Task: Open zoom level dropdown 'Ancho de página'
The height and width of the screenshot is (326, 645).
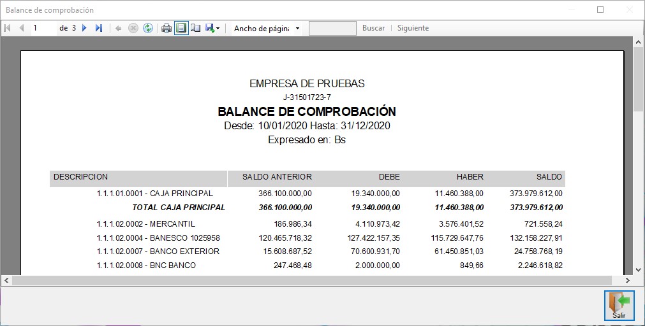Action: [x=266, y=28]
